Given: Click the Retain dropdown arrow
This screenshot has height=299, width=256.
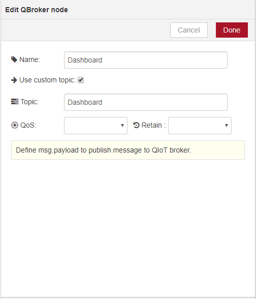Looking at the screenshot, I should 227,126.
